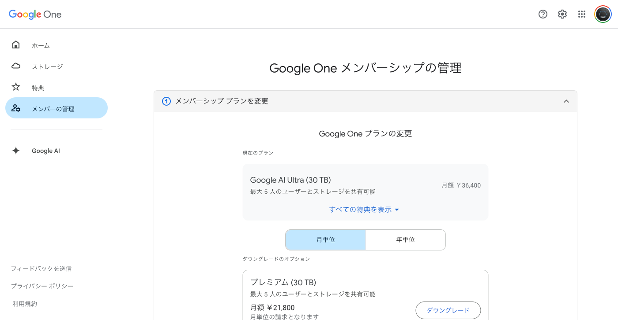Open the account profile avatar
This screenshot has height=320, width=618.
602,14
